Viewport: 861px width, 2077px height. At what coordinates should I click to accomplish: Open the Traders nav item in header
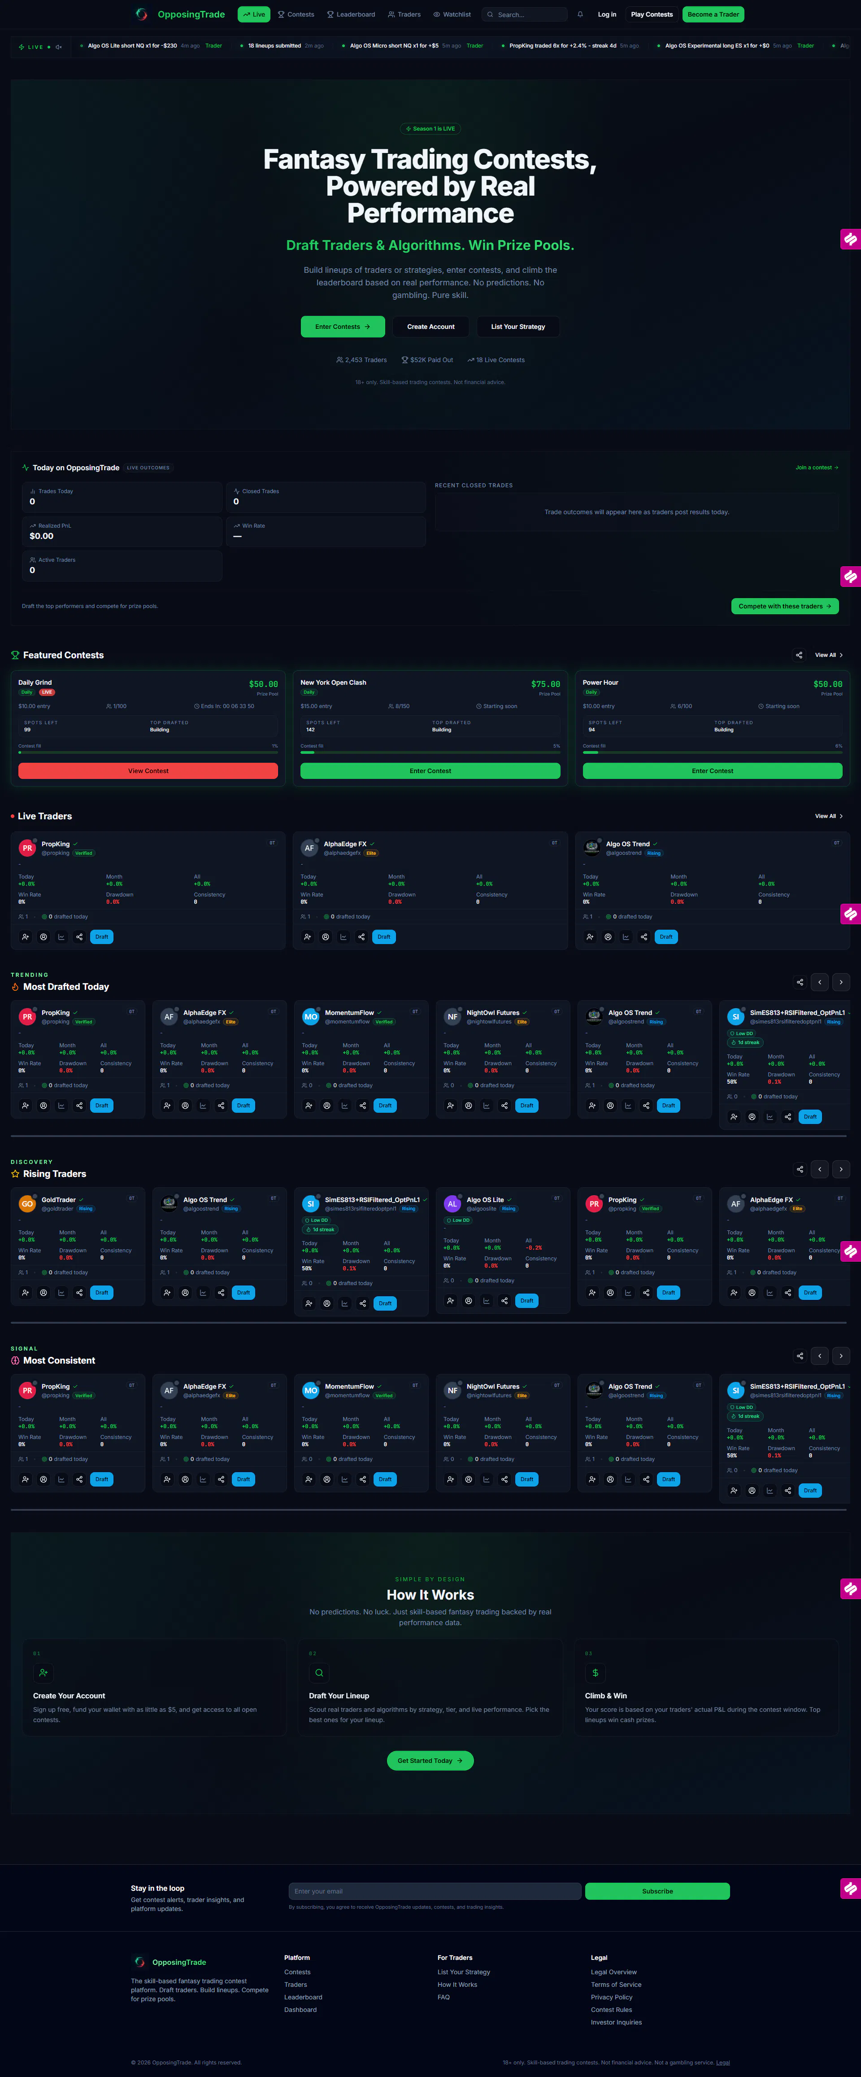[x=404, y=14]
